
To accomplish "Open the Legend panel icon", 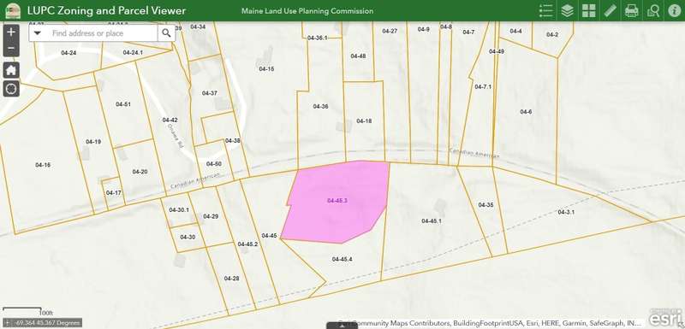I will point(545,10).
